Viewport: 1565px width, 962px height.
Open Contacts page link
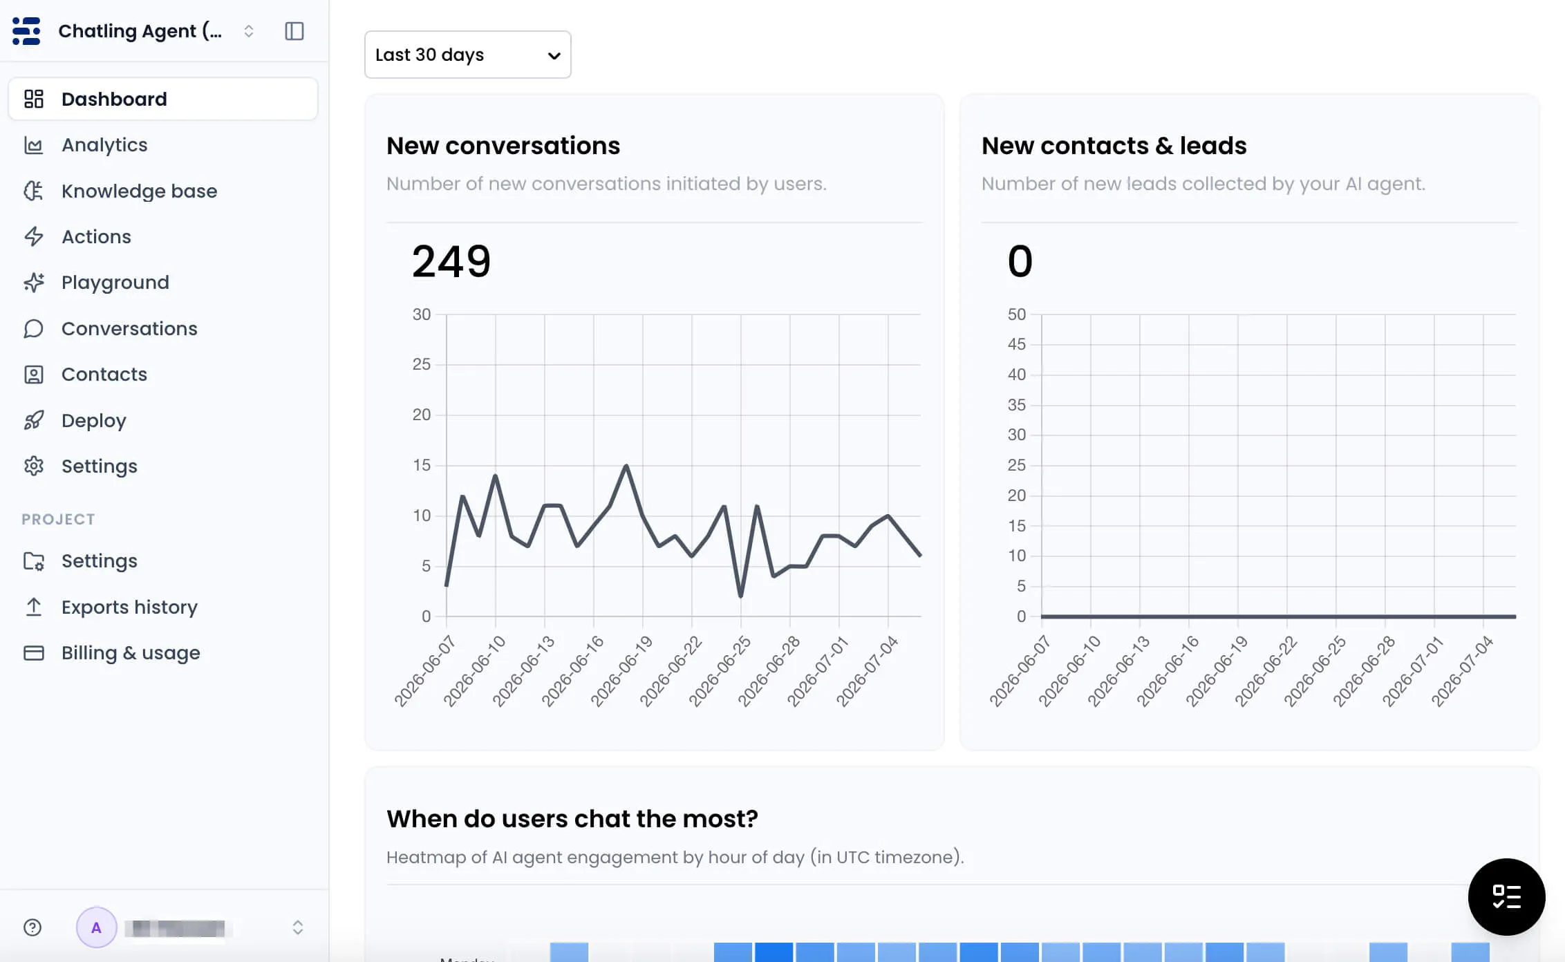pos(163,375)
